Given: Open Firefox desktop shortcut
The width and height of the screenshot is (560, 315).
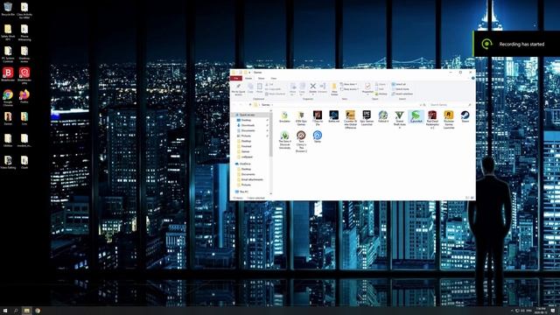Looking at the screenshot, I should pyautogui.click(x=24, y=96).
